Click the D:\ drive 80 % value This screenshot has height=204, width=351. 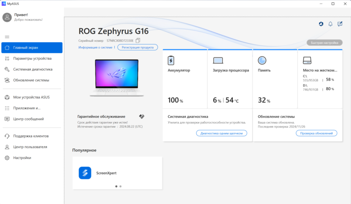pos(330,89)
